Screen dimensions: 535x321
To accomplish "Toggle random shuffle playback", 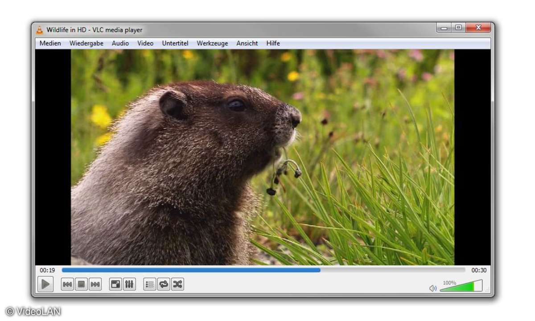I will pos(177,284).
